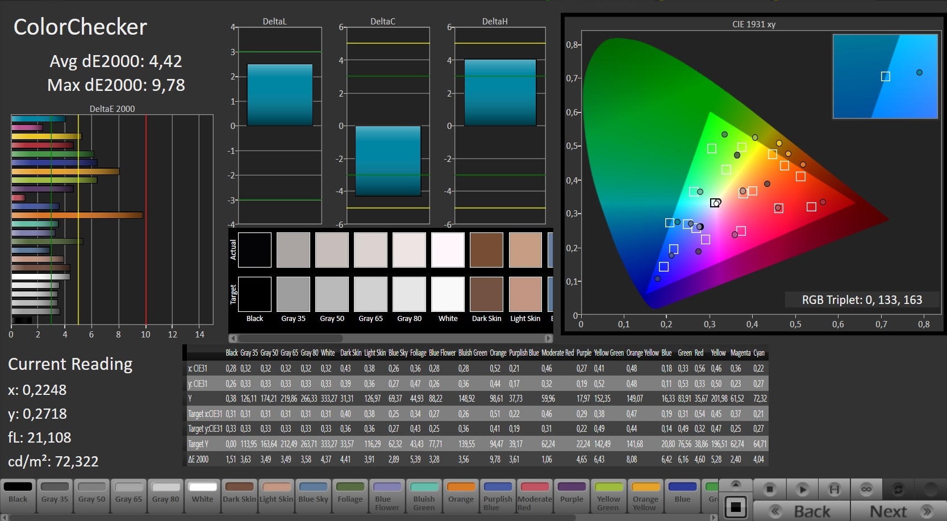Image resolution: width=947 pixels, height=521 pixels.
Task: Select the Dark Skin color patch button
Action: pyautogui.click(x=239, y=493)
